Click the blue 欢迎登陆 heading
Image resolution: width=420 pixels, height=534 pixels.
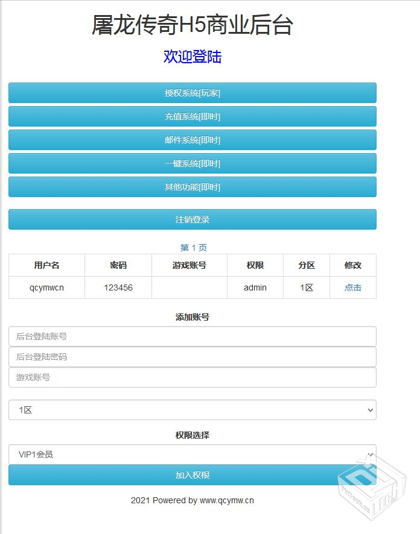coord(192,57)
